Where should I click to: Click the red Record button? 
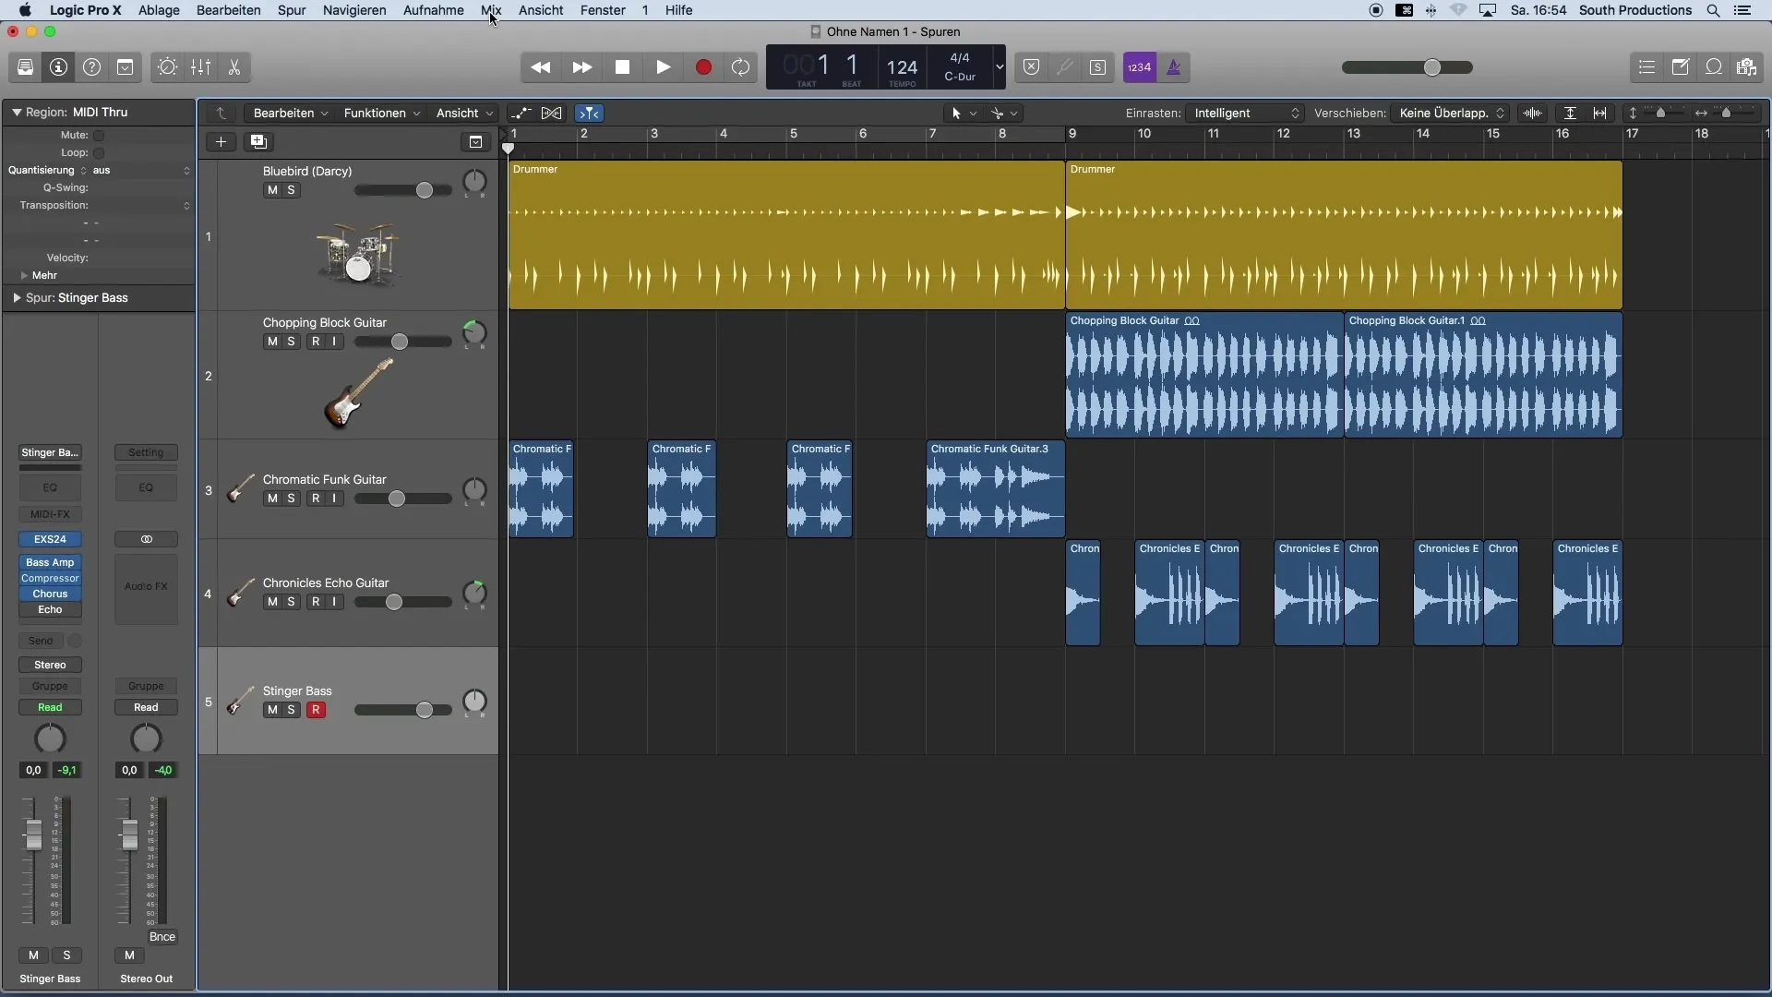[x=703, y=67]
